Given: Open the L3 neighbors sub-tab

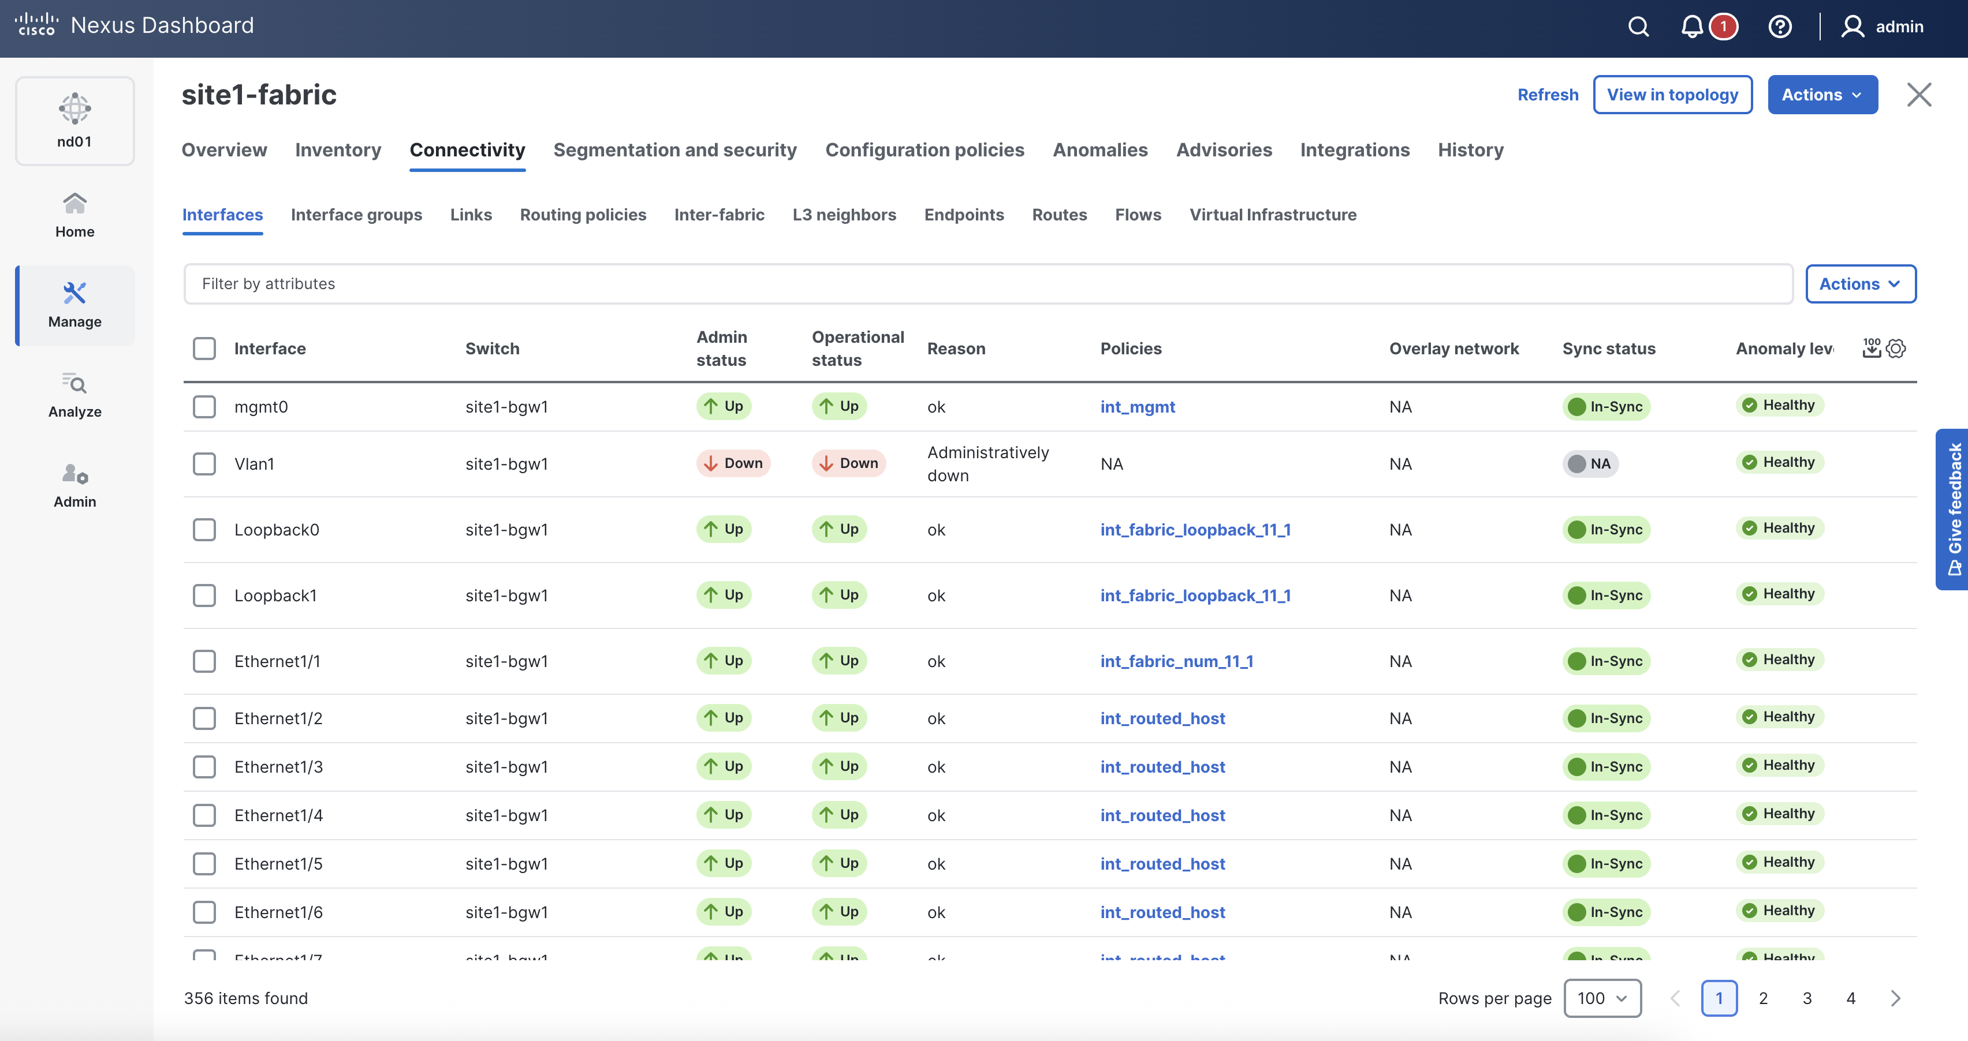Looking at the screenshot, I should (x=844, y=215).
